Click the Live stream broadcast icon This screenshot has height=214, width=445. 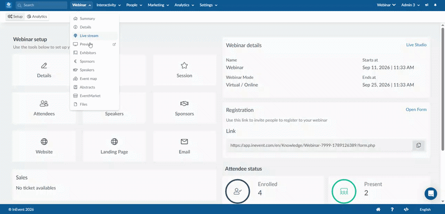pos(75,36)
